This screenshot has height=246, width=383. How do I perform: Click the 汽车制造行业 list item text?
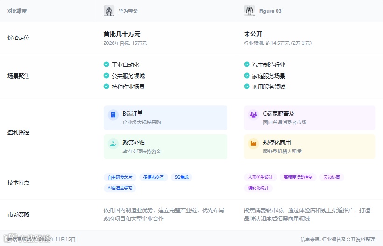tap(269, 65)
